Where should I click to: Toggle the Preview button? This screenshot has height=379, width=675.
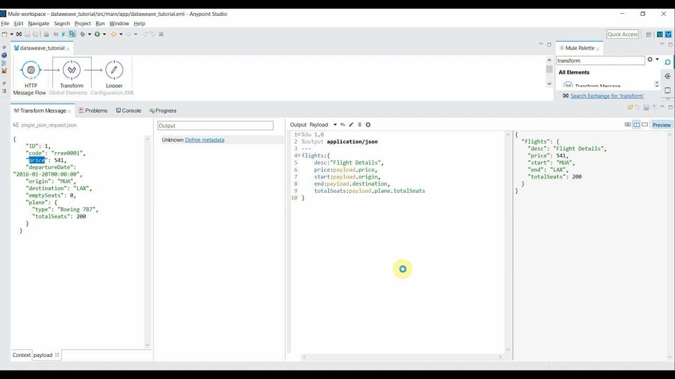(661, 125)
